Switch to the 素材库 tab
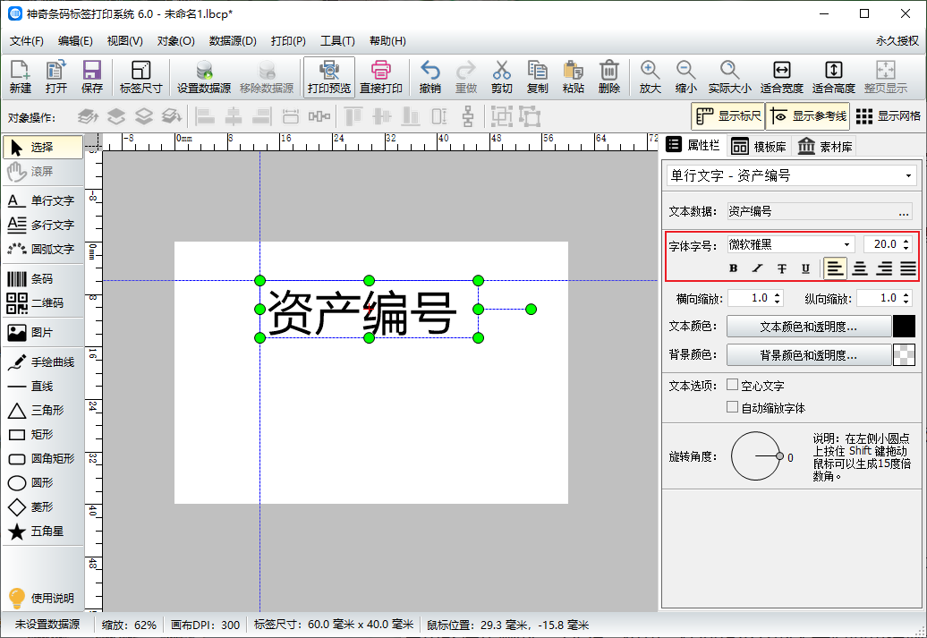The width and height of the screenshot is (927, 638). (825, 146)
